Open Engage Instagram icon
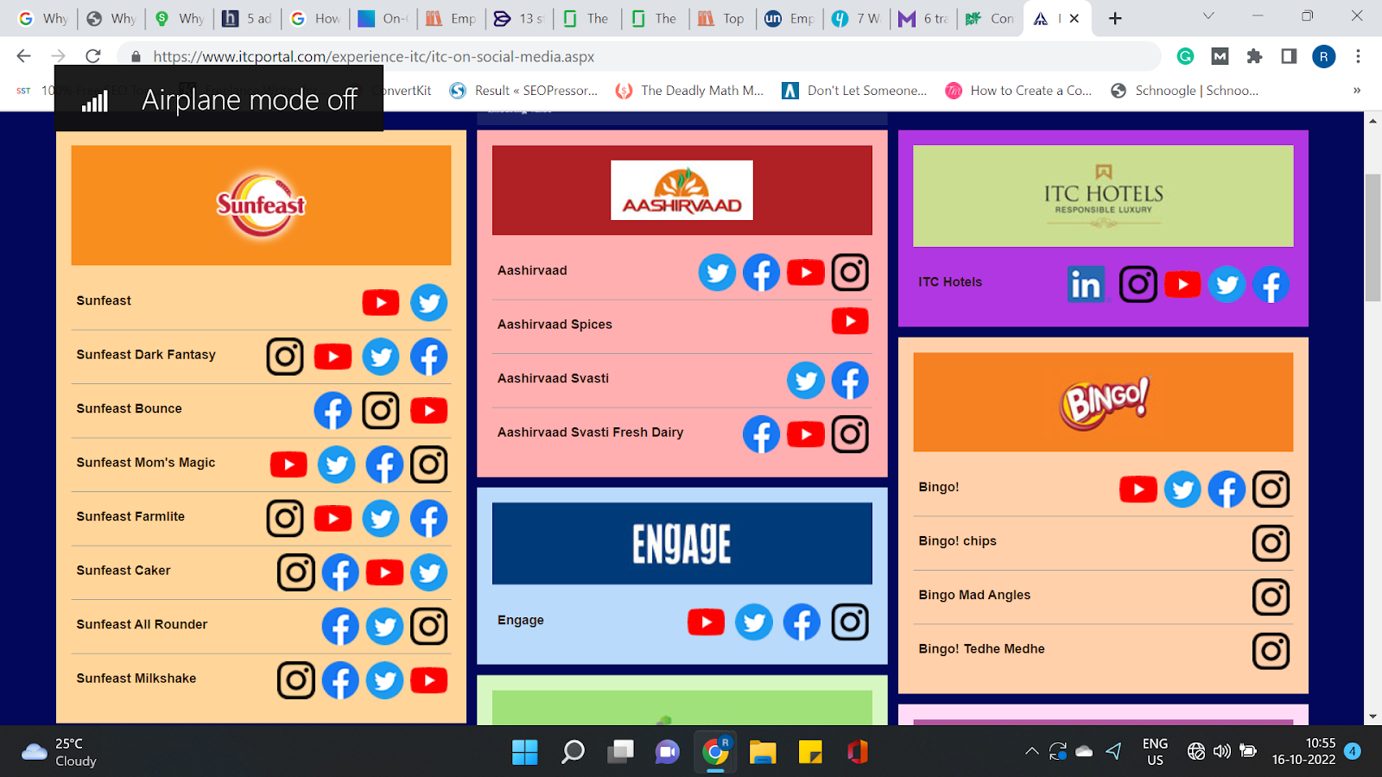The height and width of the screenshot is (777, 1382). pyautogui.click(x=850, y=622)
